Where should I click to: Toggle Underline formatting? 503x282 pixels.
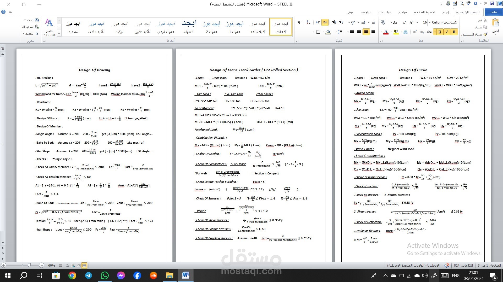click(x=440, y=32)
